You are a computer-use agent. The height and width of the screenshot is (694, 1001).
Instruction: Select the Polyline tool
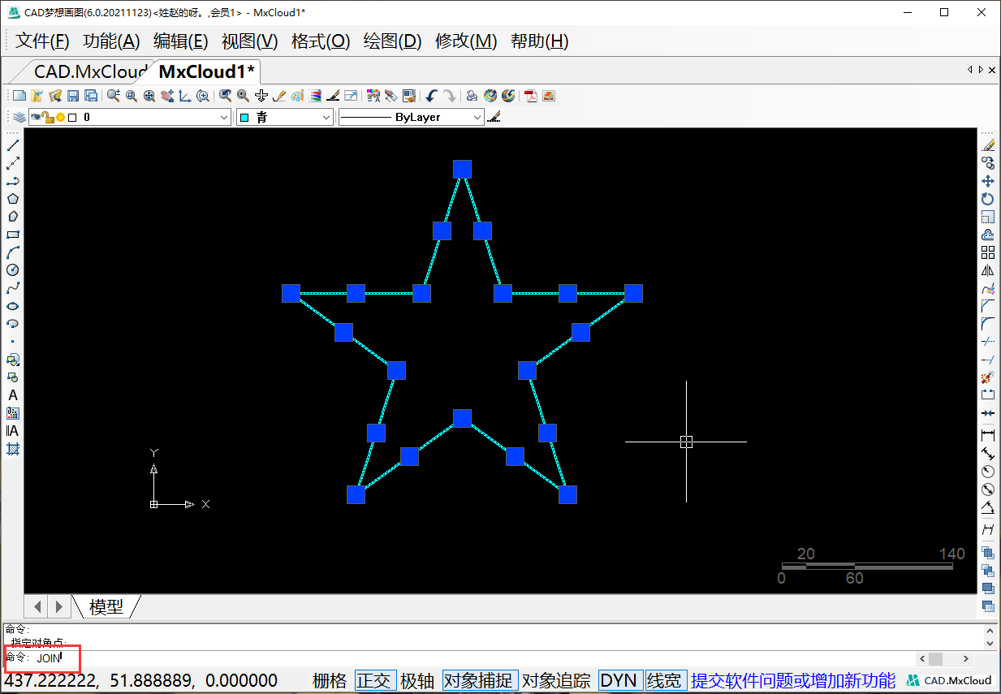(x=13, y=181)
